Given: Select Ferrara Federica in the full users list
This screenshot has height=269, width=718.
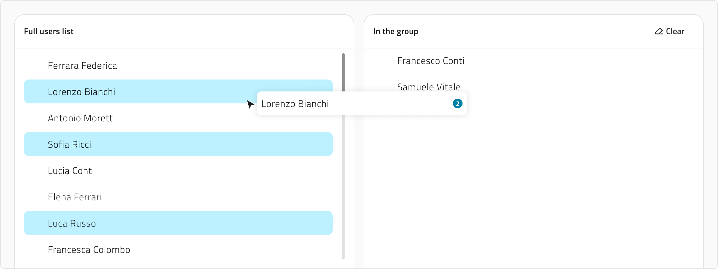Looking at the screenshot, I should click(x=82, y=65).
